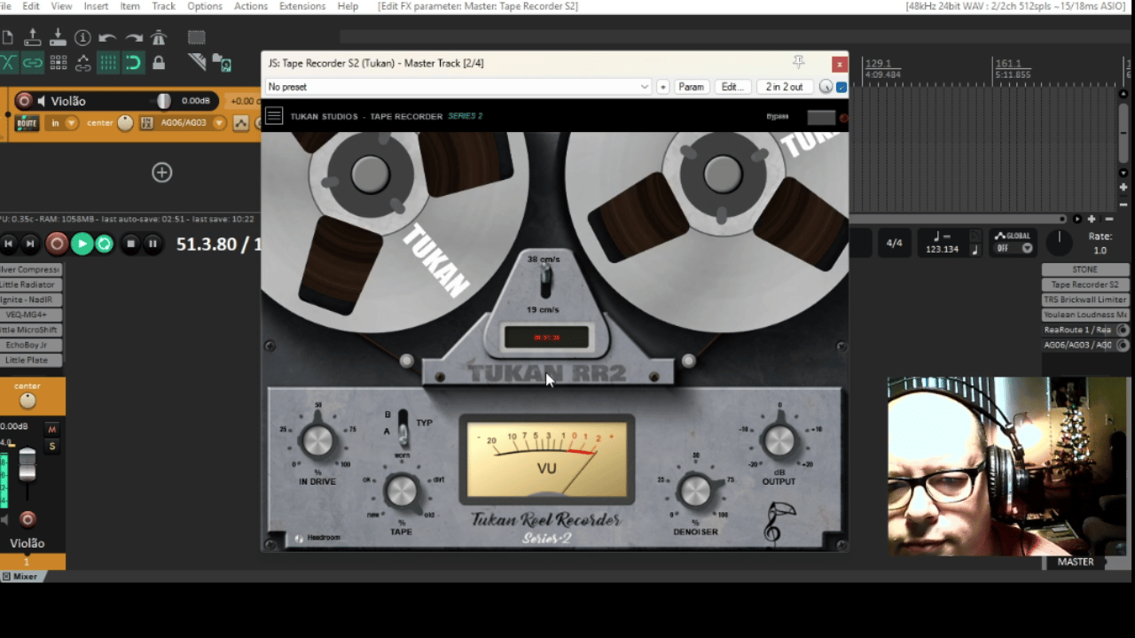Click the undo arrow in the toolbar

107,37
